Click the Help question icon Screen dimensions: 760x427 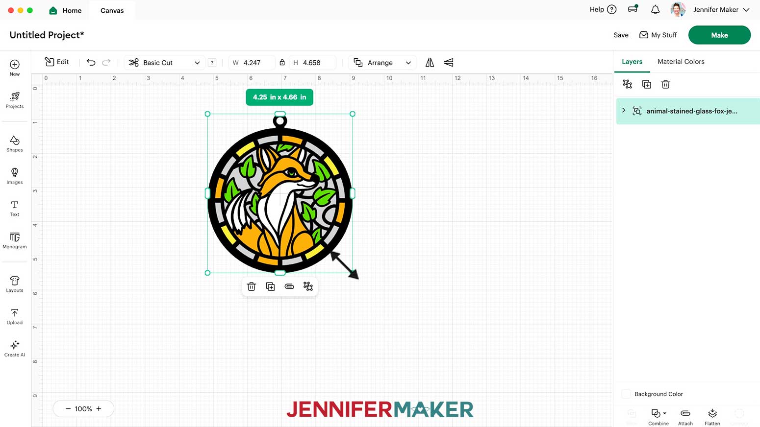point(611,9)
